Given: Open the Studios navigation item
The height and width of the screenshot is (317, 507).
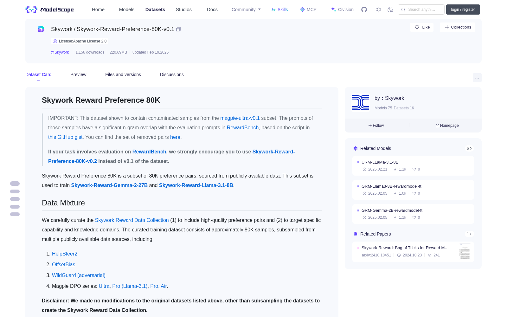Looking at the screenshot, I should [184, 10].
